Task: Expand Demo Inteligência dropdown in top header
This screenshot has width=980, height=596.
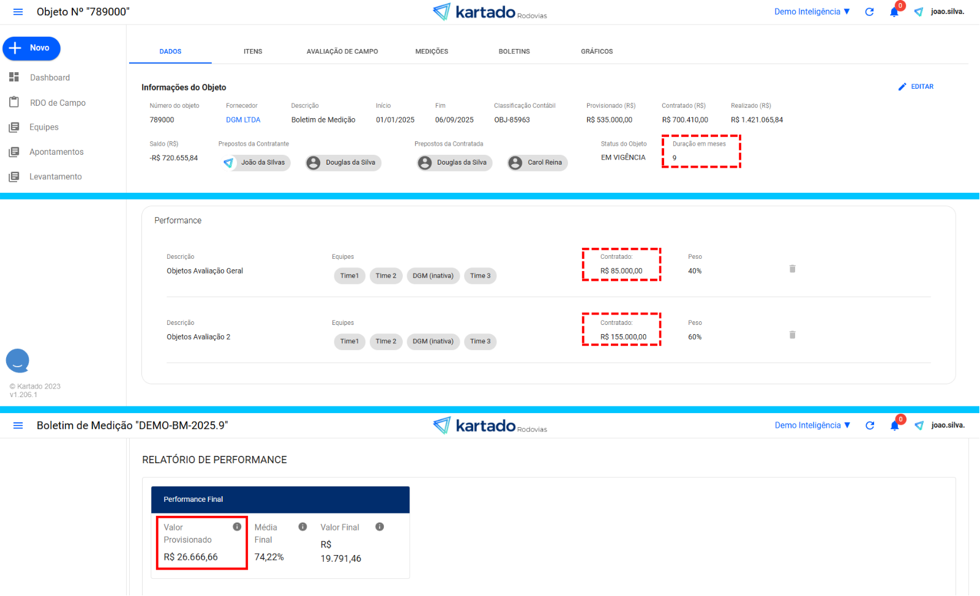Action: (x=812, y=12)
